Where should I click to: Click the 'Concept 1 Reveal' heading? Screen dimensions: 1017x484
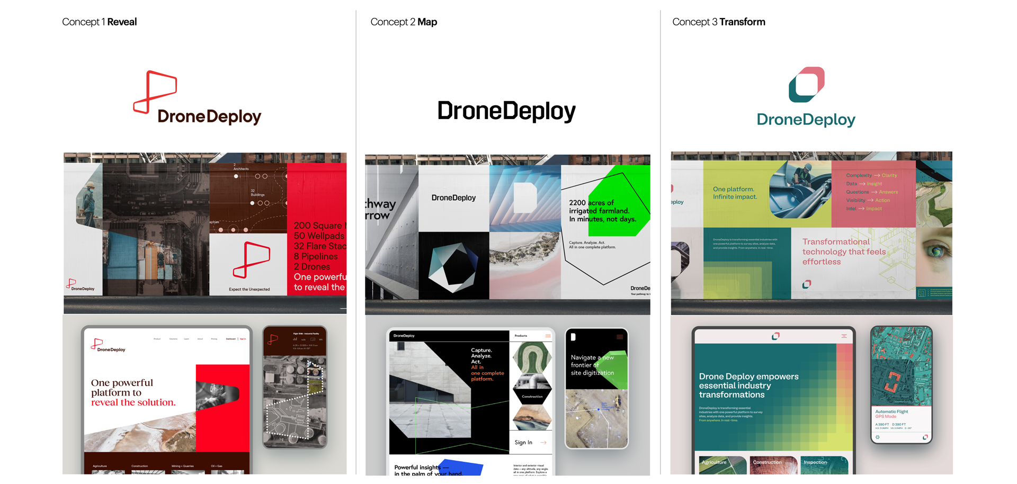click(x=100, y=22)
